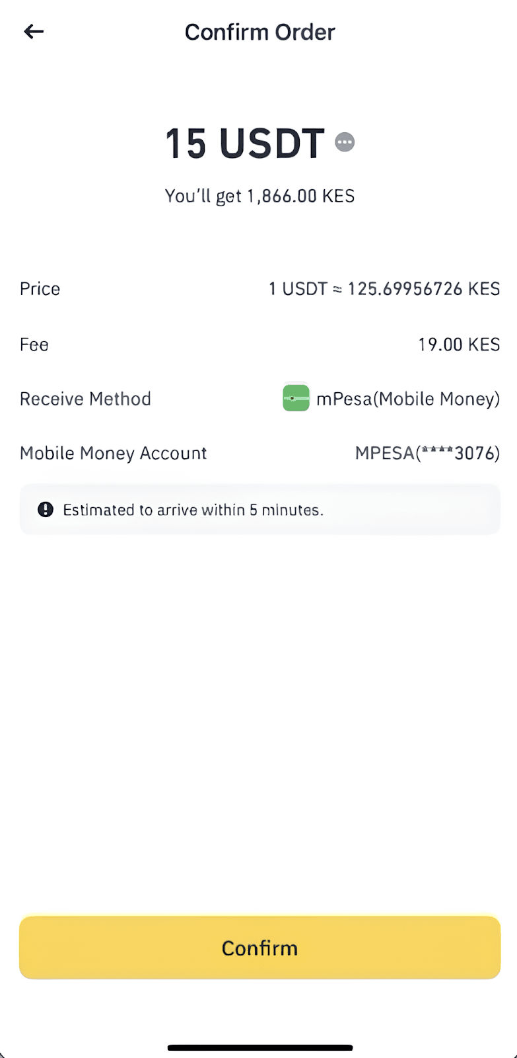Click the MPESA(****3076) account value
This screenshot has width=517, height=1058.
(x=427, y=453)
